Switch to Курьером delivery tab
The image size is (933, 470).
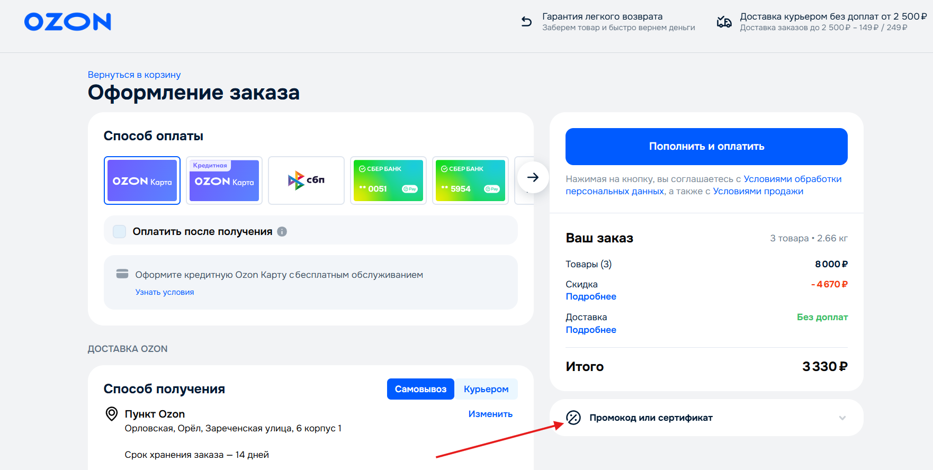486,389
